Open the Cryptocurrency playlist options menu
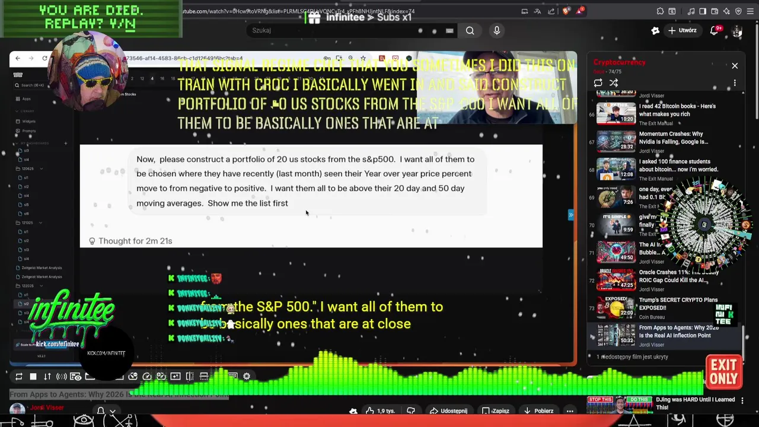This screenshot has width=759, height=427. [735, 83]
